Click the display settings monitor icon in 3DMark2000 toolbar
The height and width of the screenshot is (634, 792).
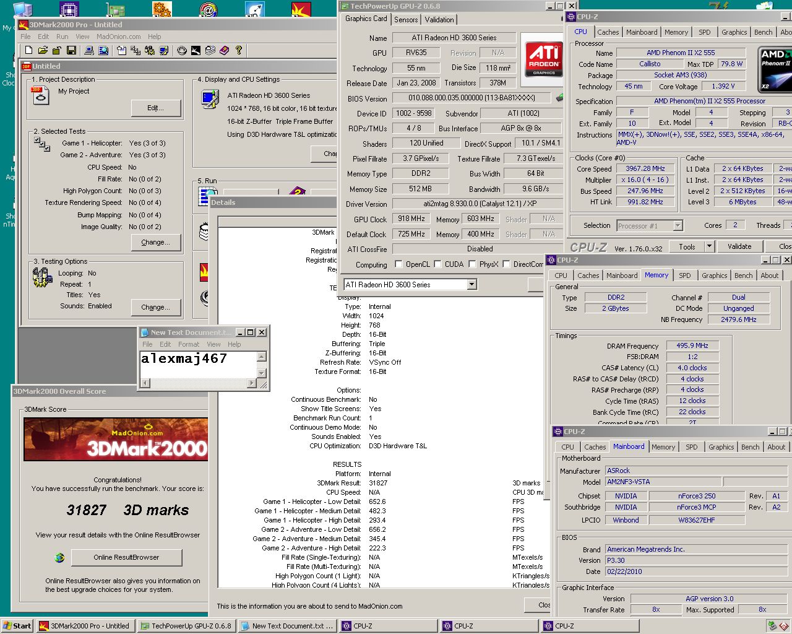pyautogui.click(x=163, y=50)
